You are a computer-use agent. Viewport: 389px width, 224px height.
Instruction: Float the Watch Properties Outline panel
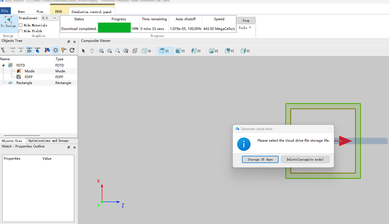click(x=69, y=147)
